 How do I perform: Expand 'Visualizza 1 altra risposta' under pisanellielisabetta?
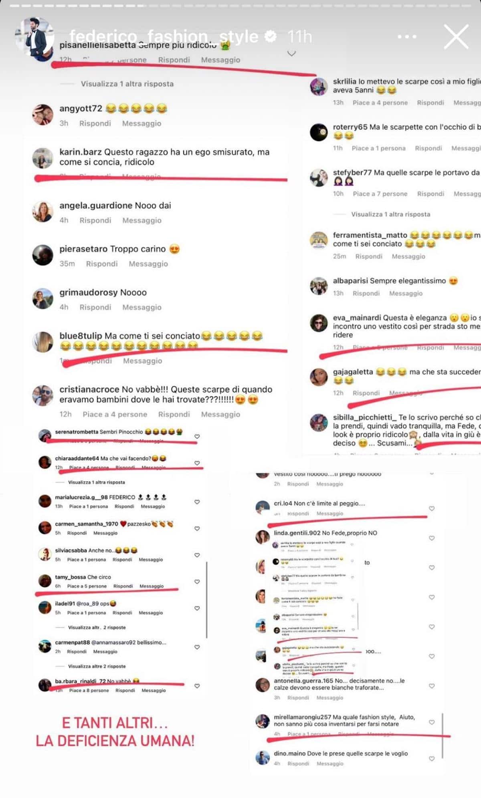tap(127, 84)
